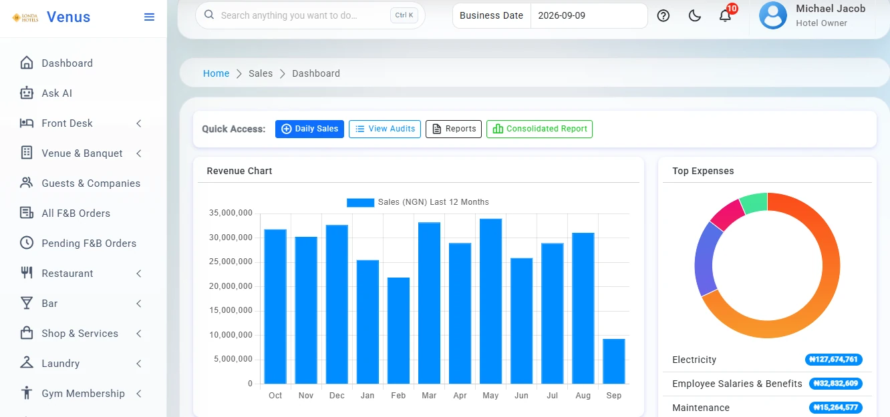Click the Hotel Owner role text

click(x=821, y=23)
